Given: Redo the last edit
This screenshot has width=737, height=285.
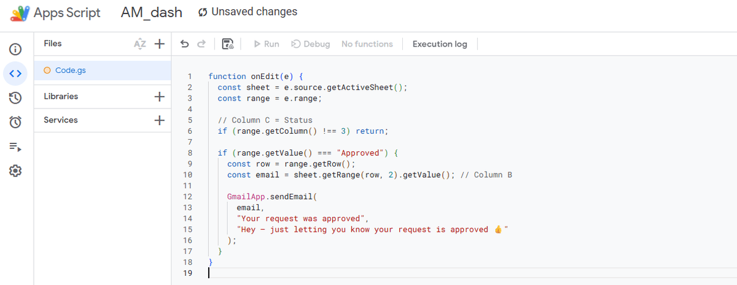Looking at the screenshot, I should pyautogui.click(x=201, y=44).
